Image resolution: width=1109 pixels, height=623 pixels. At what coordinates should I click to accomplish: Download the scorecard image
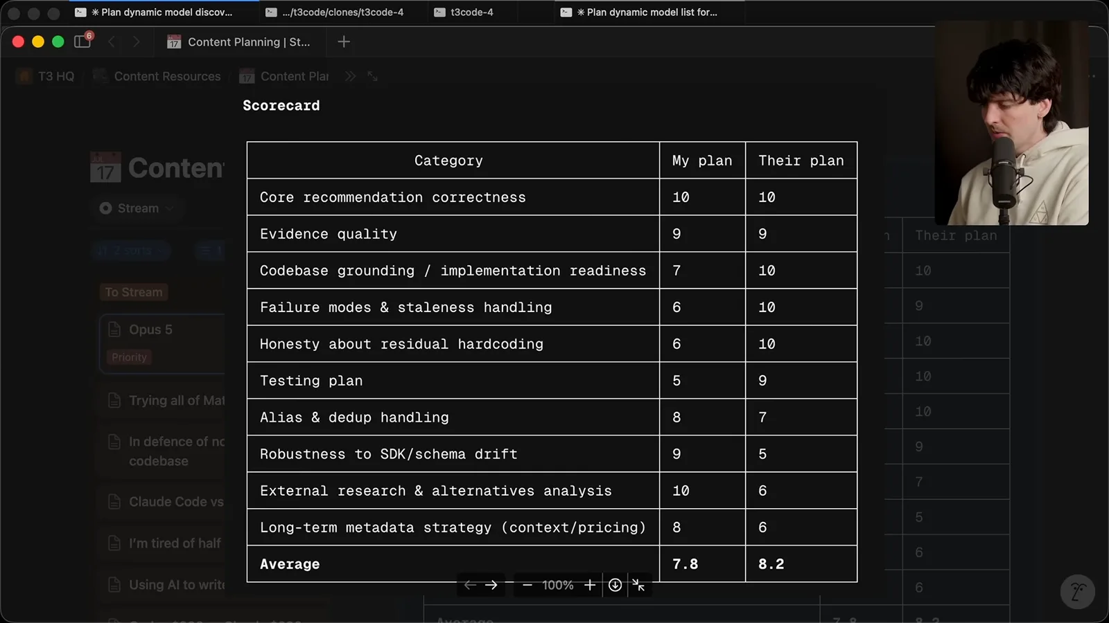tap(615, 585)
